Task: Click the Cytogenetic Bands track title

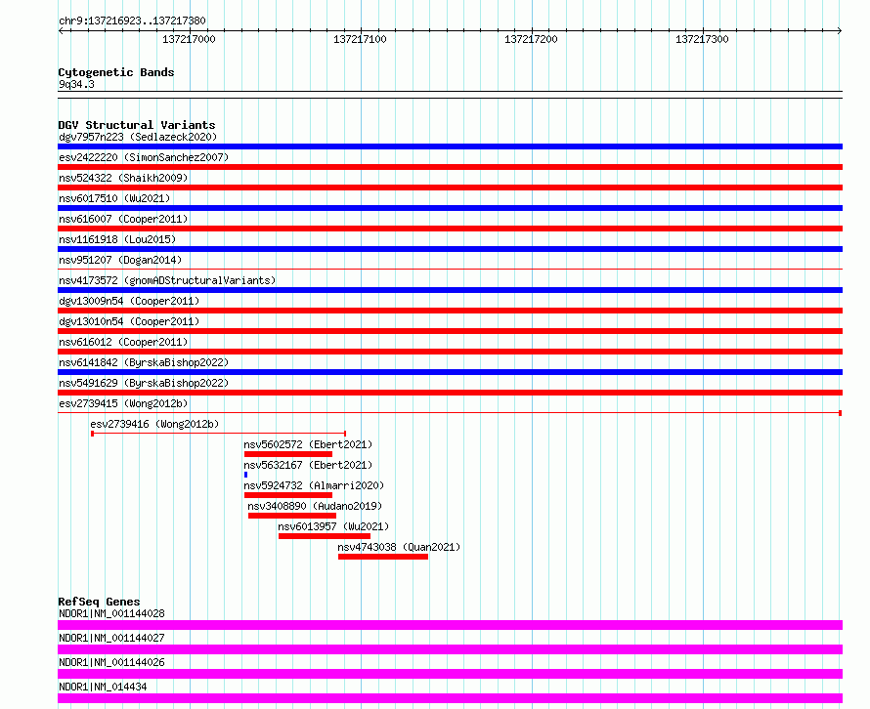Action: 116,72
